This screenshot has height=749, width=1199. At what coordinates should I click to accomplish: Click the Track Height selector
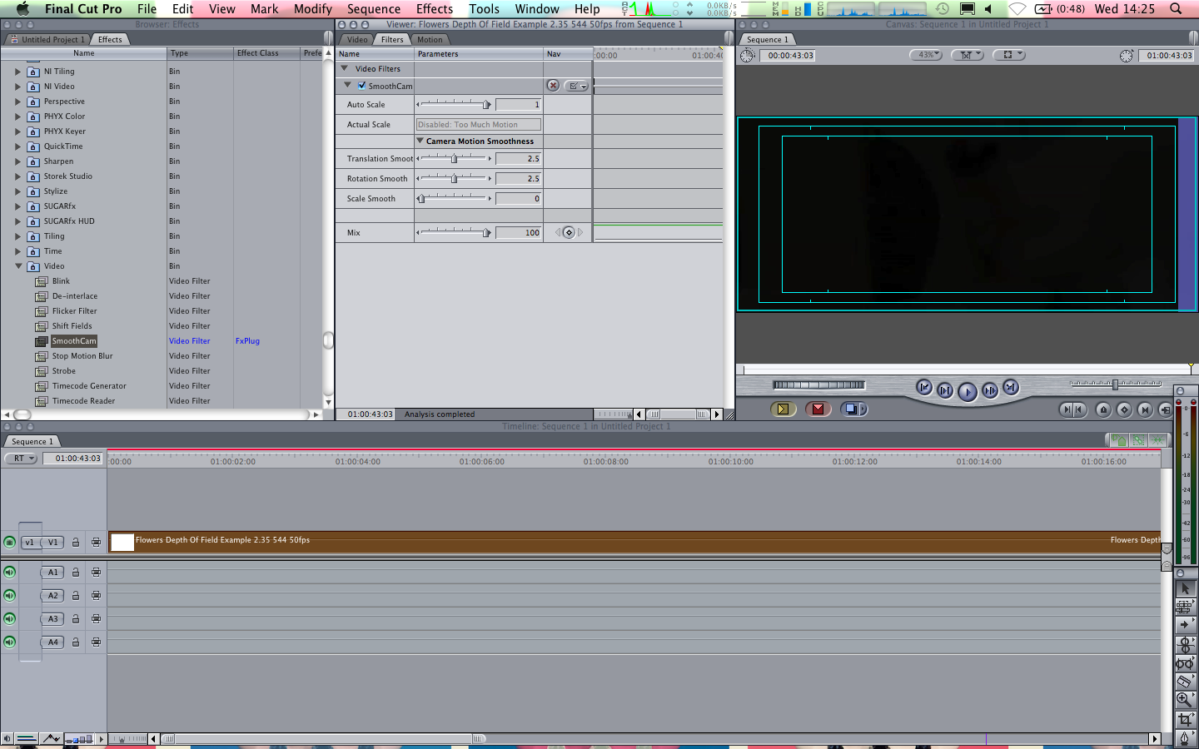tap(79, 739)
